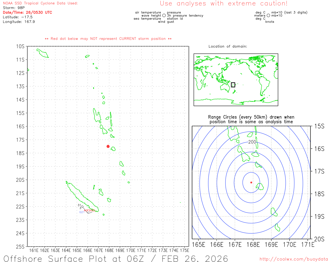Click the 25S latitude label on main map
Screen dimensions: 328x262
(20, 247)
